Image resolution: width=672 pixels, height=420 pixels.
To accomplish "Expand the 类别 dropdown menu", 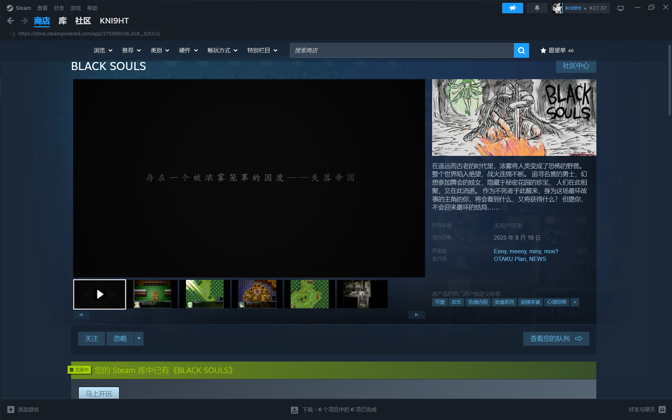I will pyautogui.click(x=160, y=50).
